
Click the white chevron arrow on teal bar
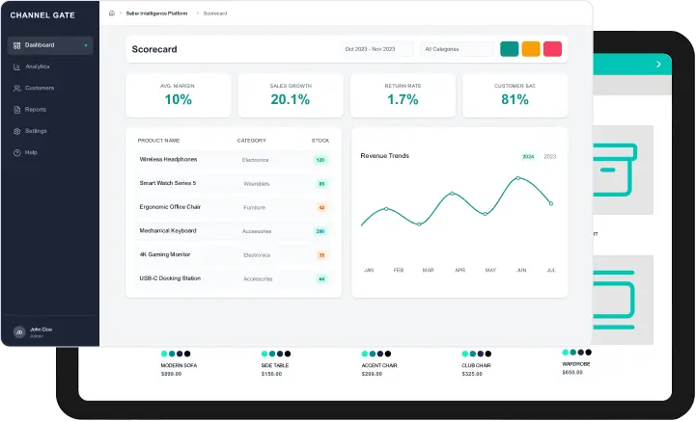pyautogui.click(x=658, y=65)
